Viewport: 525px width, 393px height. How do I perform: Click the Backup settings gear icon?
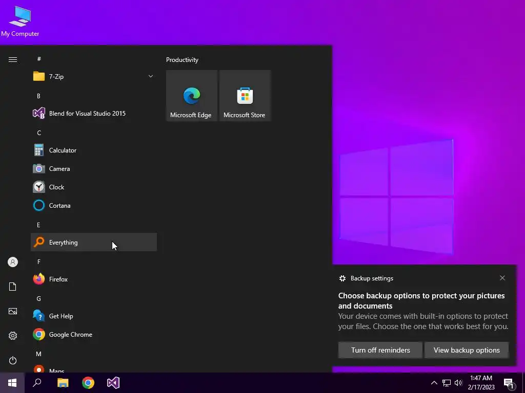(342, 278)
